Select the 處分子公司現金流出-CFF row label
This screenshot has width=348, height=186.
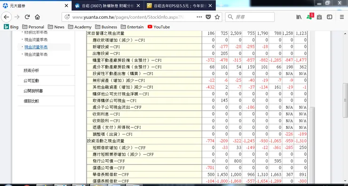117,107
